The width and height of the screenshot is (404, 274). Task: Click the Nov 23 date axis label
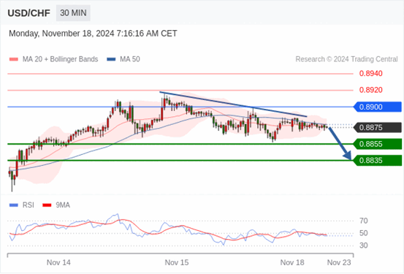coord(339,262)
